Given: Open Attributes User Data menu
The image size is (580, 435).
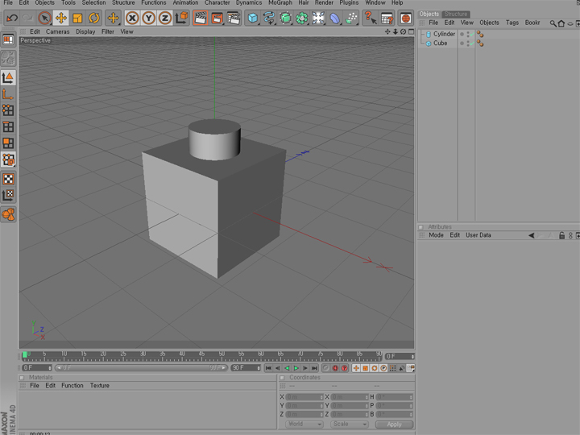Looking at the screenshot, I should (478, 235).
